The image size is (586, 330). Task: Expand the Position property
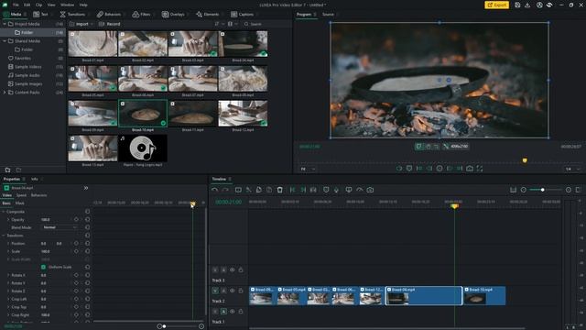8,244
